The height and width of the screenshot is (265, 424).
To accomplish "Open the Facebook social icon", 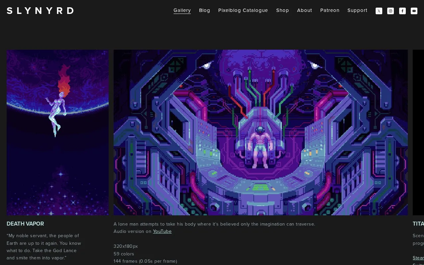I will pyautogui.click(x=402, y=11).
